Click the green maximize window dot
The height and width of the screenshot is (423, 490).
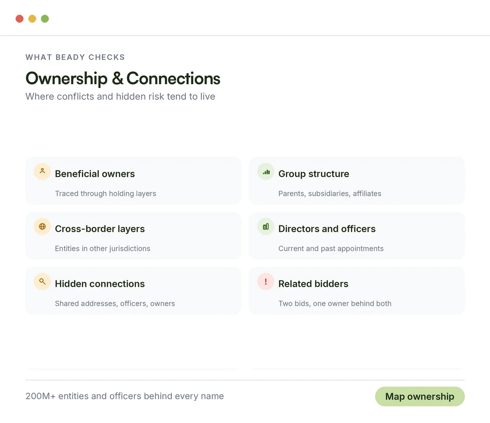pyautogui.click(x=45, y=19)
